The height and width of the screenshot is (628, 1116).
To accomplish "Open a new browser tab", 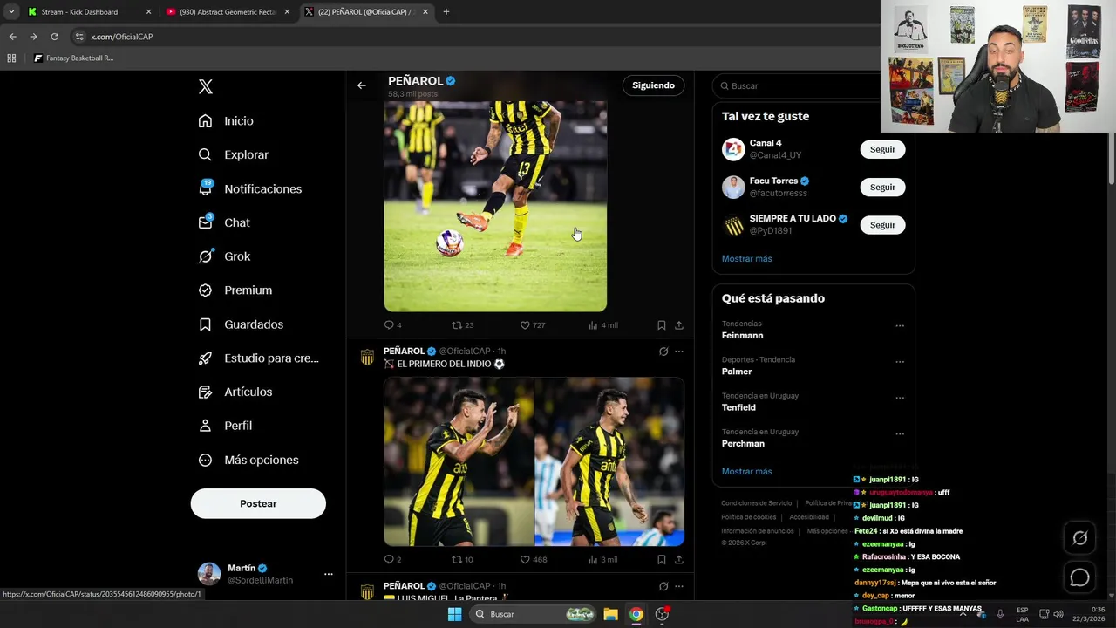I will click(x=446, y=12).
